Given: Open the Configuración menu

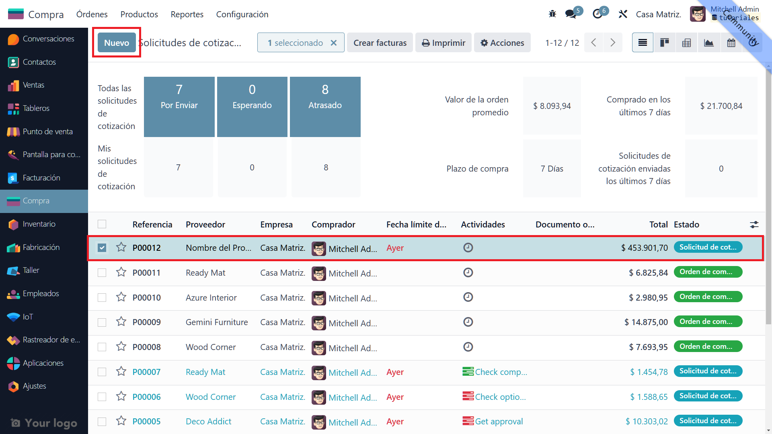Looking at the screenshot, I should coord(242,14).
